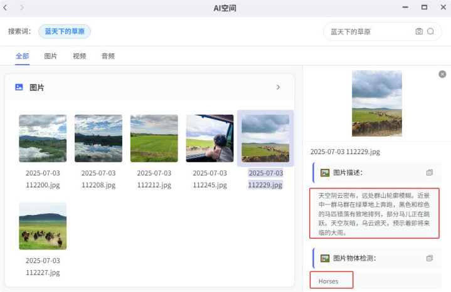This screenshot has height=292, width=451.
Task: Click the large preview image in detail panel
Action: pos(377,103)
